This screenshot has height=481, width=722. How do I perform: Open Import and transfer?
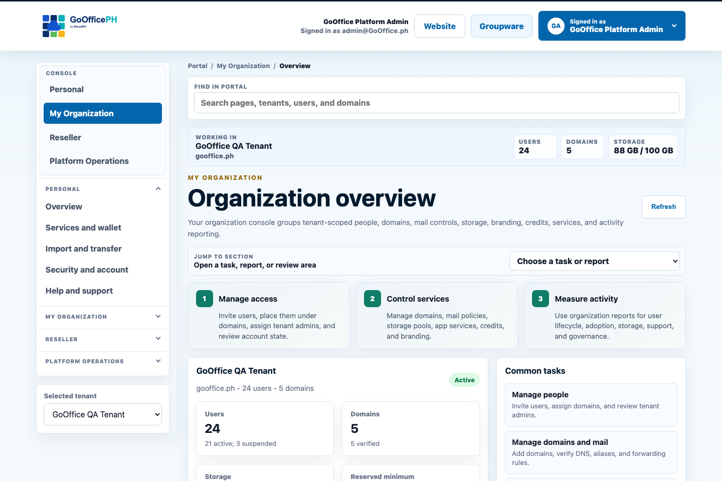pyautogui.click(x=83, y=249)
